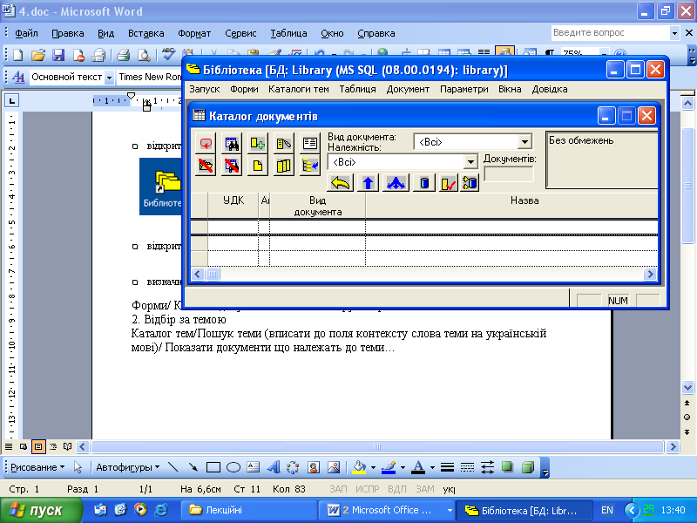
Task: Open the Довідка menu
Action: tap(550, 89)
